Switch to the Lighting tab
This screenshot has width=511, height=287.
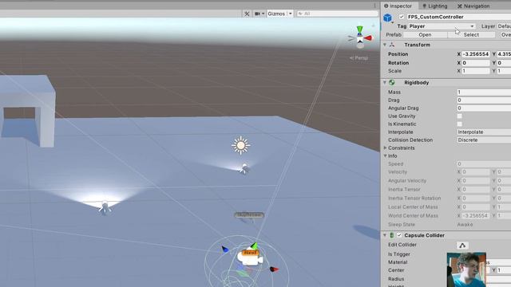tap(434, 6)
